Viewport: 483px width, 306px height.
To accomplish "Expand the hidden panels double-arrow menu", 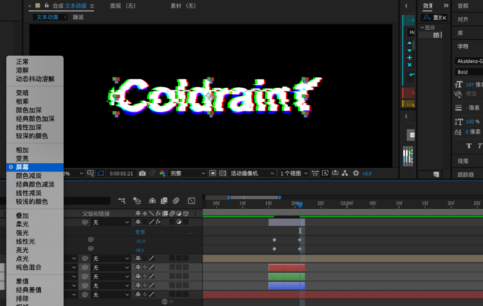I will tap(446, 6).
